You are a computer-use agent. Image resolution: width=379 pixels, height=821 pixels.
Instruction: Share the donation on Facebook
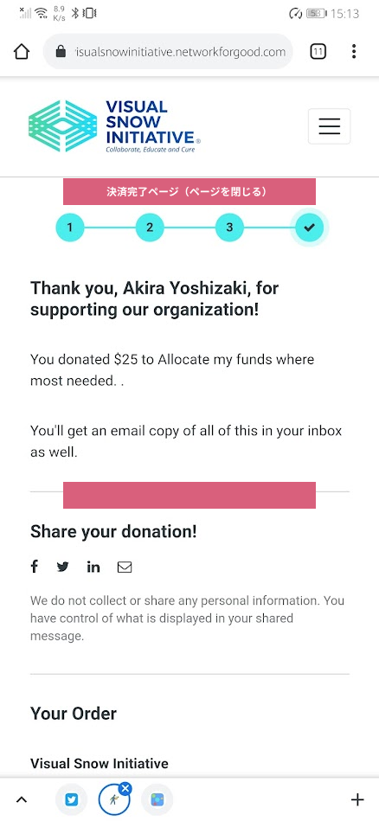coord(34,567)
